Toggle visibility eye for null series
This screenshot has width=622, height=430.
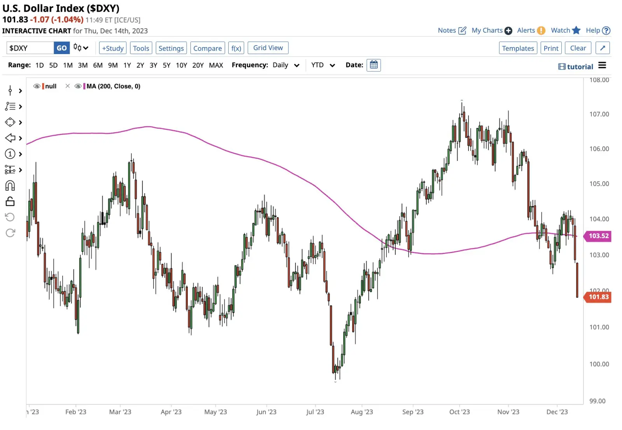[x=37, y=86]
